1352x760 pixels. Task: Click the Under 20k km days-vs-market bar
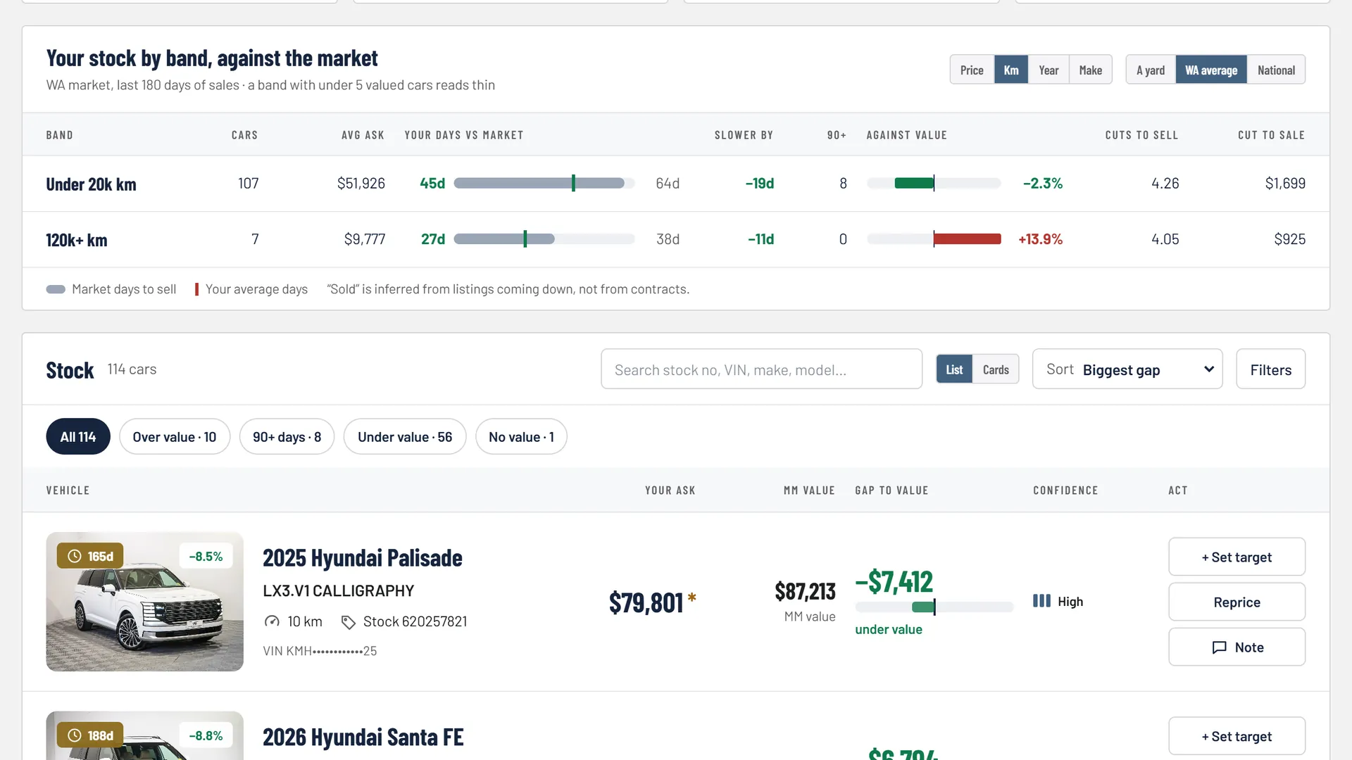[544, 184]
